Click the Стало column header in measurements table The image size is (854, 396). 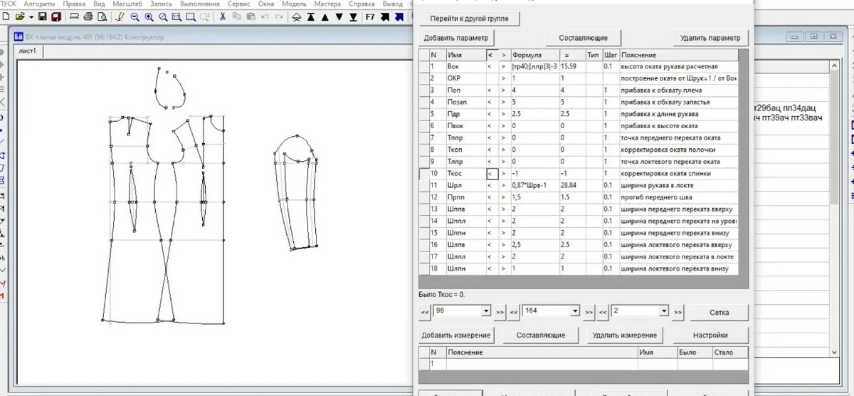[x=729, y=353]
